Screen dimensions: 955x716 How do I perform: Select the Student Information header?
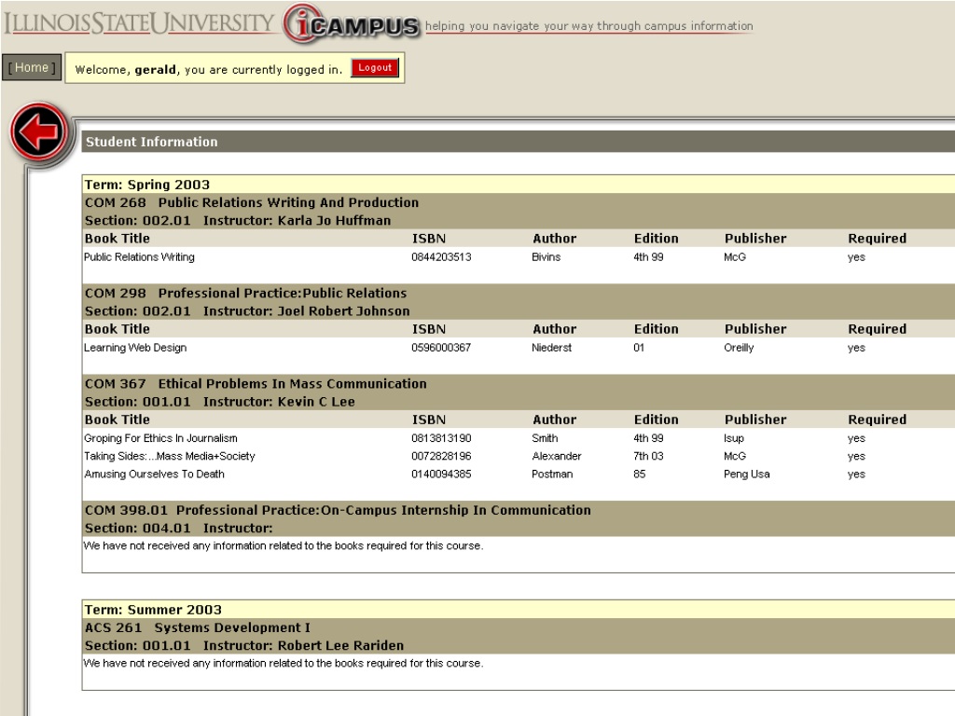[519, 142]
